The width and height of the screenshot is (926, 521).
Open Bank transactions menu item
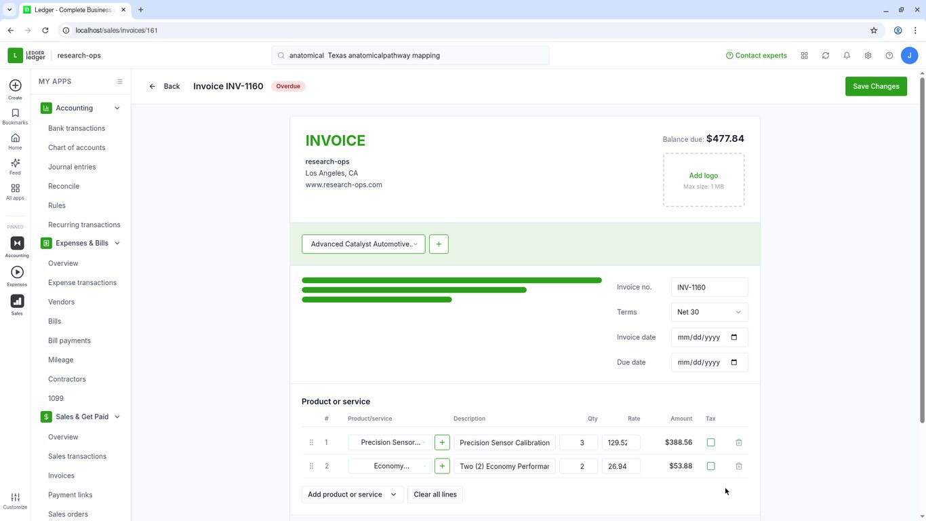coord(77,128)
